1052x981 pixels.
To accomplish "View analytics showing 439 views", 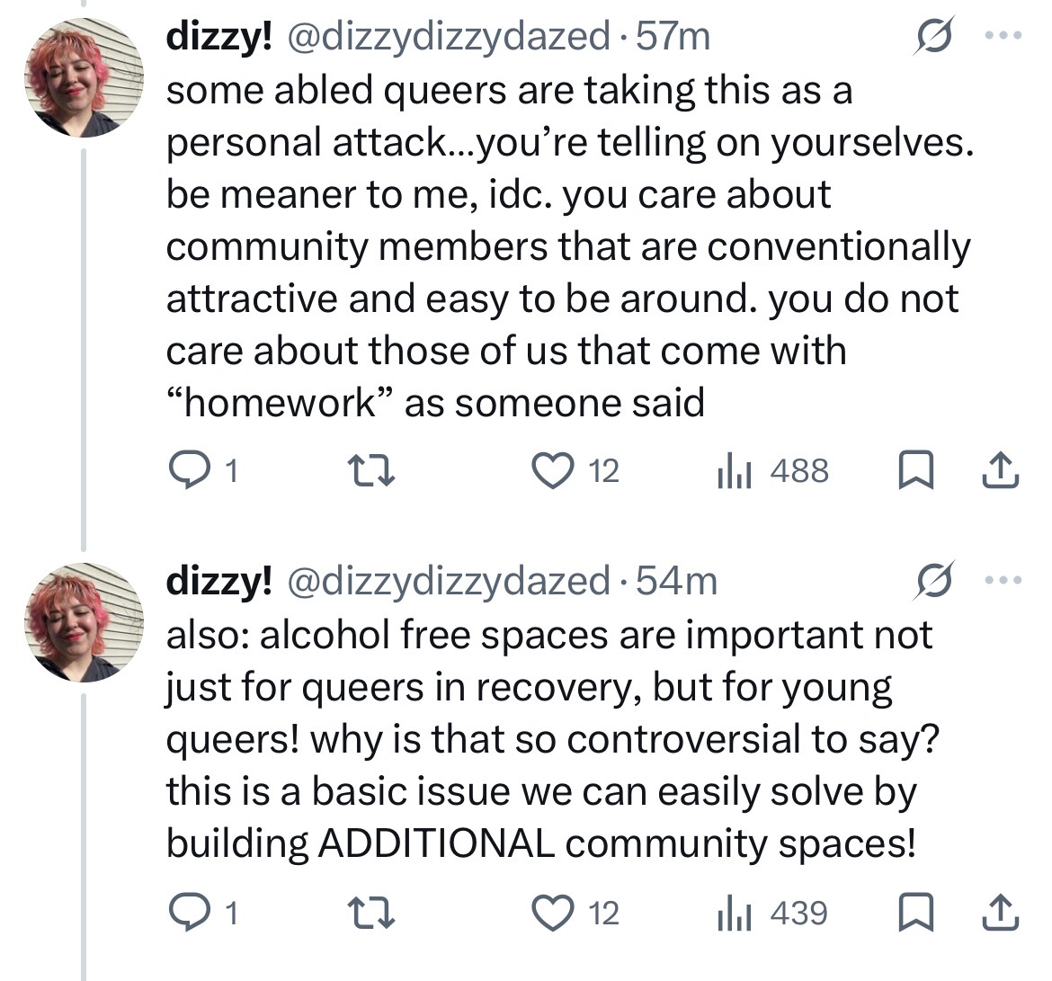I will coord(773,914).
